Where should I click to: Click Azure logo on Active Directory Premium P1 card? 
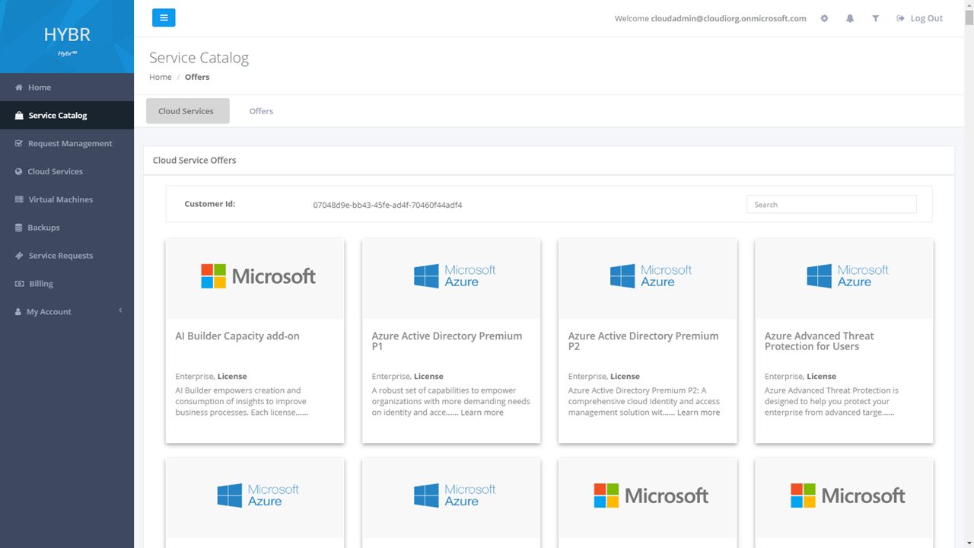454,276
